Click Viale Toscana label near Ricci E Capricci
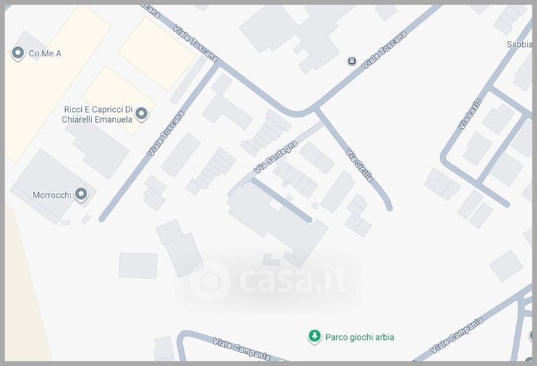Viewport: 537px width, 366px height. pos(166,133)
